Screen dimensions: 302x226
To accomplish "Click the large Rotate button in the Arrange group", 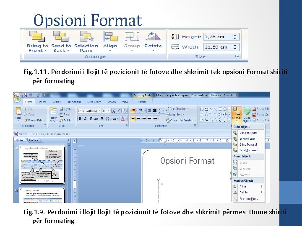I will tap(153, 41).
